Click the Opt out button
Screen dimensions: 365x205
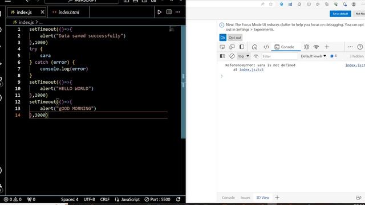(x=234, y=38)
